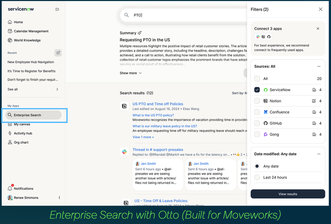Click document count icon in GitHub row

pyautogui.click(x=314, y=123)
